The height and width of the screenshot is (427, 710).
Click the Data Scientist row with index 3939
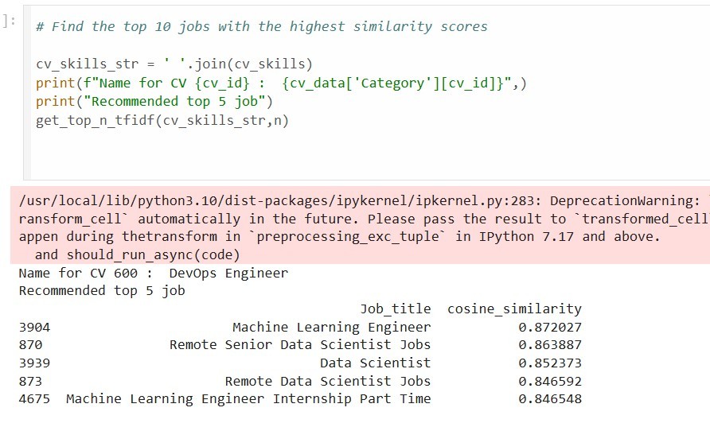[x=300, y=363]
